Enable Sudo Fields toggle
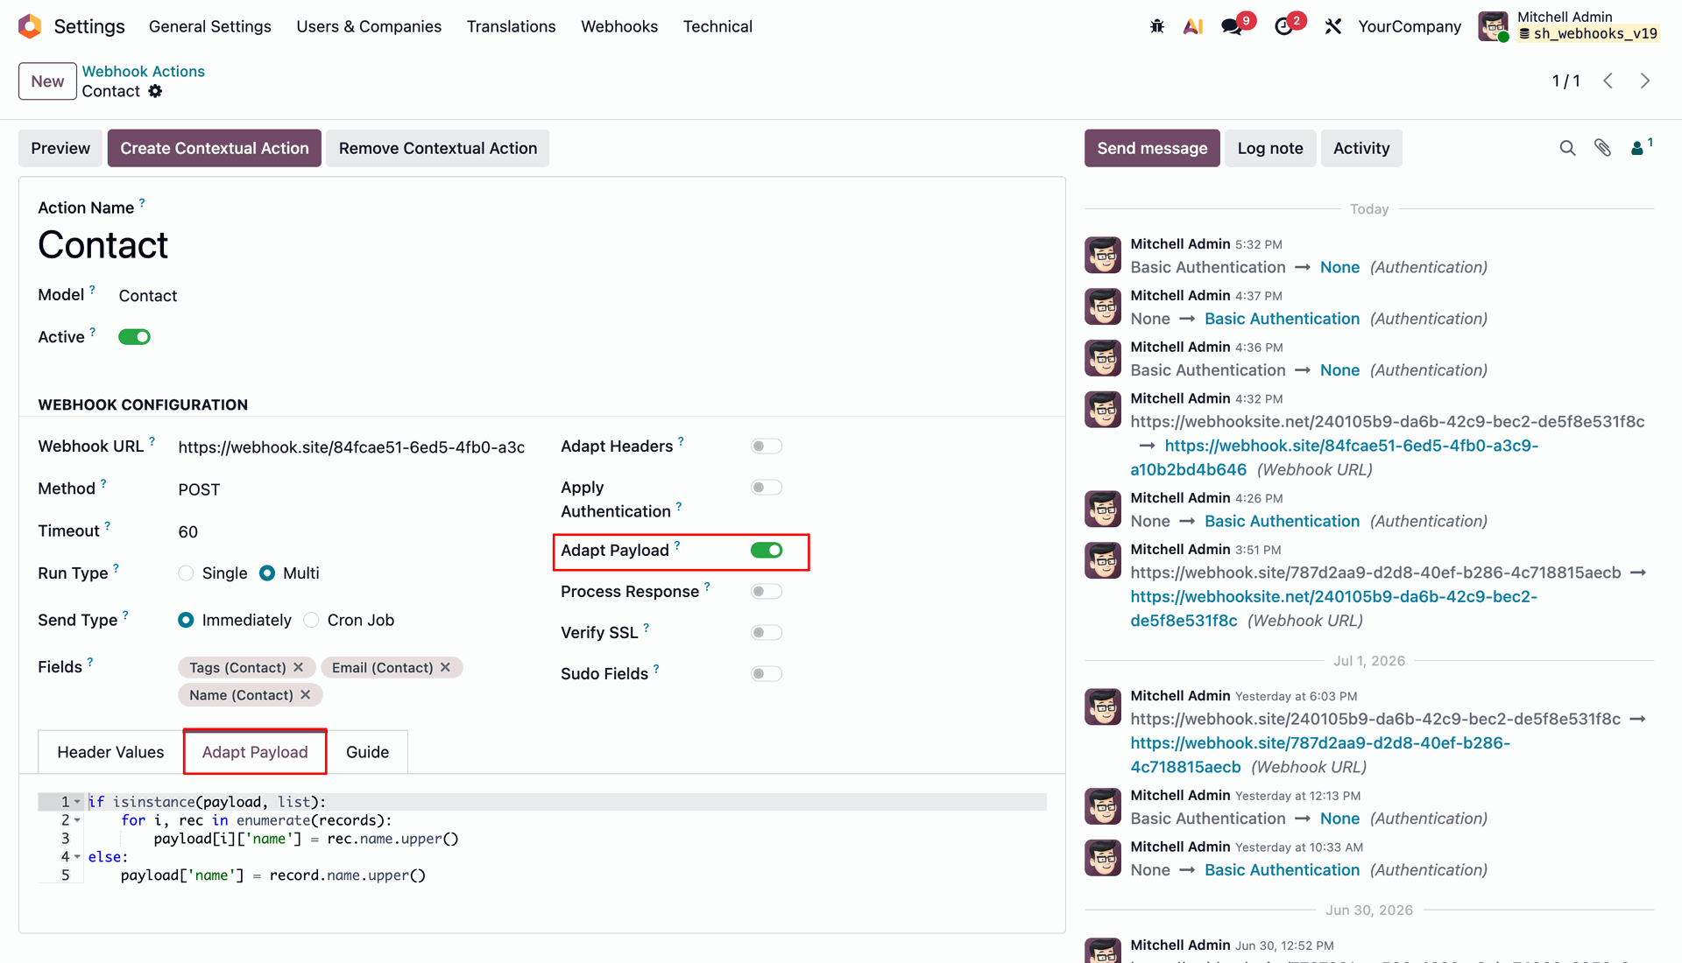The height and width of the screenshot is (963, 1682). [767, 674]
